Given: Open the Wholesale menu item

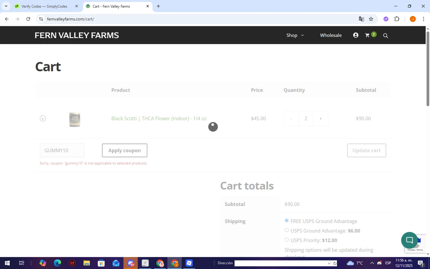Looking at the screenshot, I should [x=331, y=35].
